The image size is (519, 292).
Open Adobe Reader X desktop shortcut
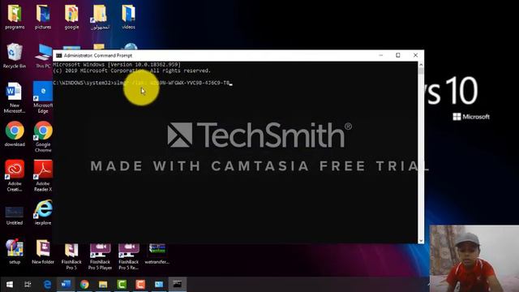pyautogui.click(x=43, y=175)
